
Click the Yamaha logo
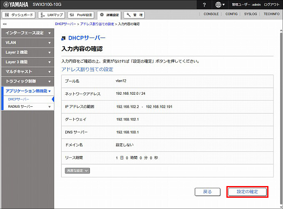point(16,5)
